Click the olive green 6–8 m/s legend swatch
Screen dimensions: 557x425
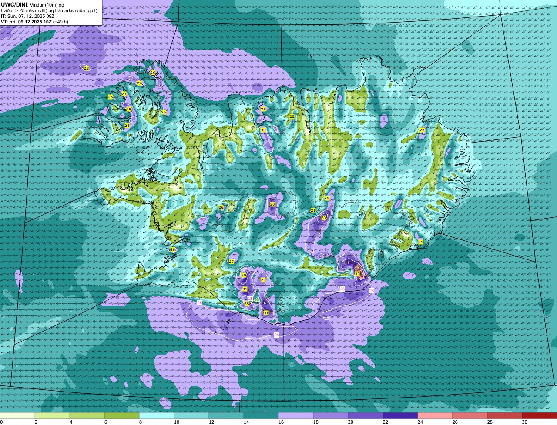point(122,415)
